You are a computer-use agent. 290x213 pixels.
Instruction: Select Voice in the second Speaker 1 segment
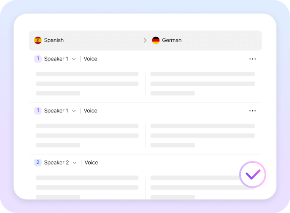pyautogui.click(x=90, y=111)
